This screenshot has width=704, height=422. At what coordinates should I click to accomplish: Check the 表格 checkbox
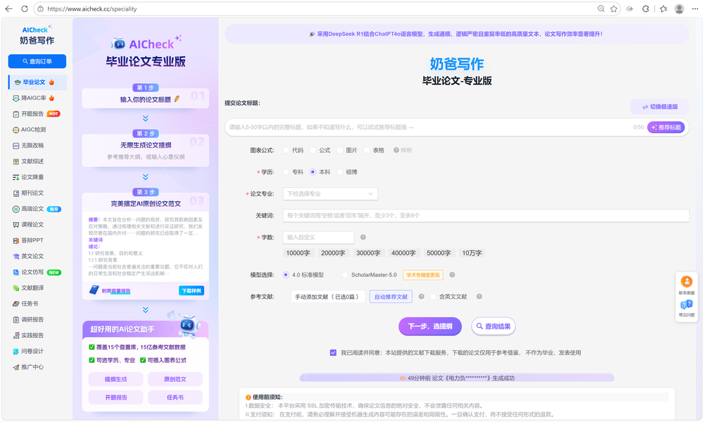coord(367,151)
